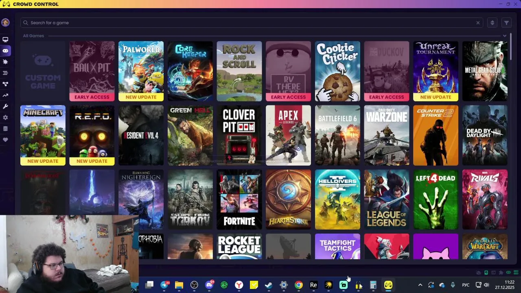The image size is (521, 293).
Task: Open the League of Legends tile
Action: (x=387, y=199)
